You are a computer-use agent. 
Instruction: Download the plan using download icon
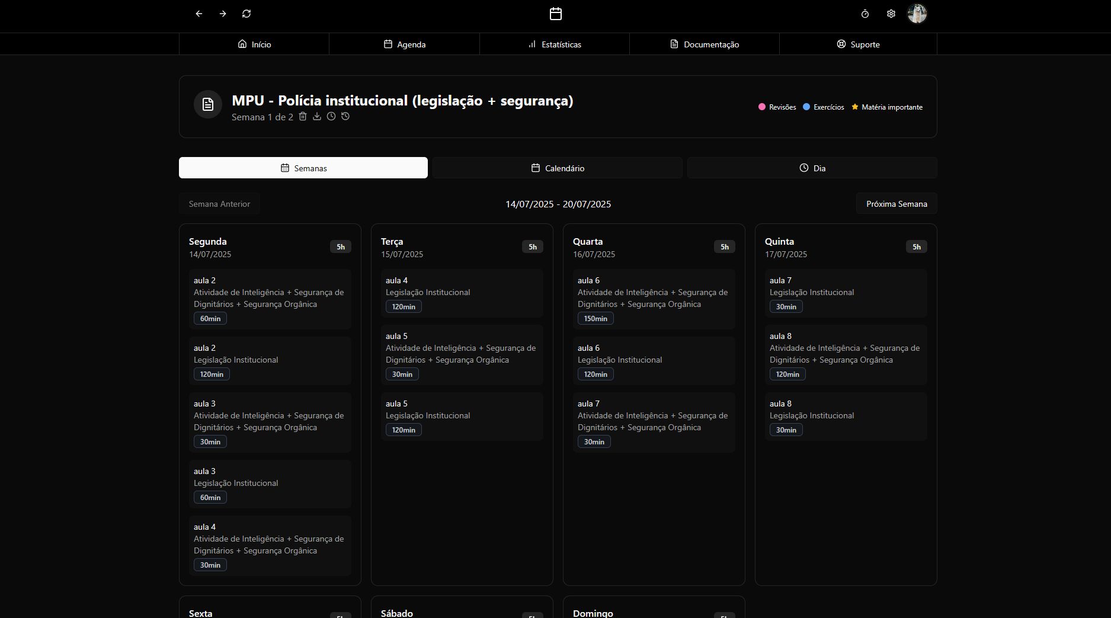click(x=317, y=117)
